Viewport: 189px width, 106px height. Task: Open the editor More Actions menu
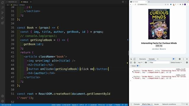(x=126, y=2)
